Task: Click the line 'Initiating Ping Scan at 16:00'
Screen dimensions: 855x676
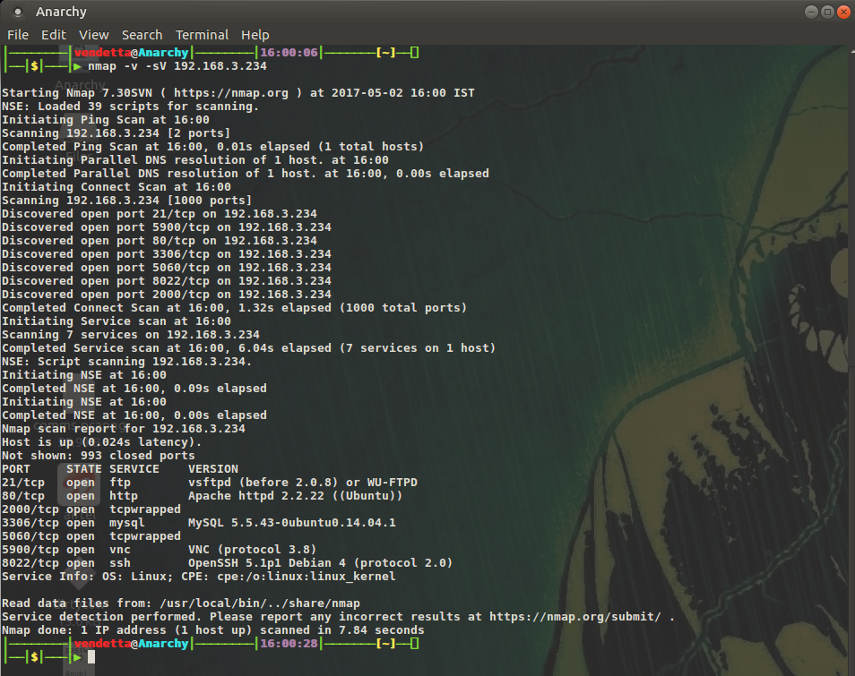Action: click(106, 120)
